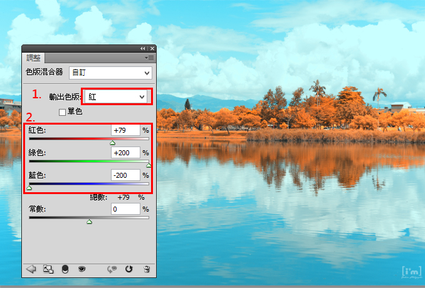Toggle expanded view icon in panel footer
The width and height of the screenshot is (425, 288).
click(x=48, y=269)
